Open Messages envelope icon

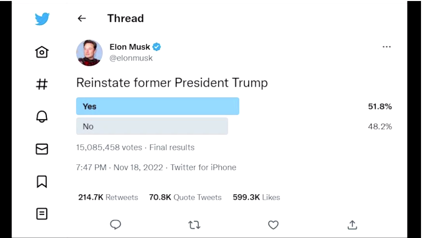pos(42,149)
